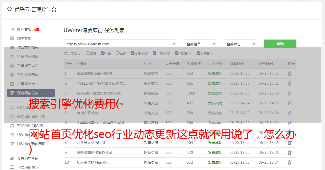Click the gear icon beside 优采云 管理控制台

click(9, 9)
